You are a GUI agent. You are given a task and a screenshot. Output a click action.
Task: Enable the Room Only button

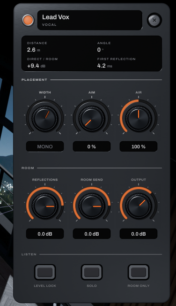coord(139,272)
